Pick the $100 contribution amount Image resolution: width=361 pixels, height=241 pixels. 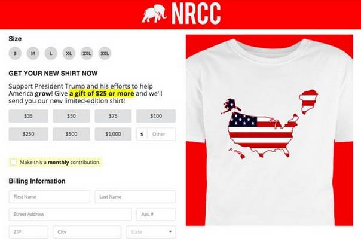[x=156, y=116]
